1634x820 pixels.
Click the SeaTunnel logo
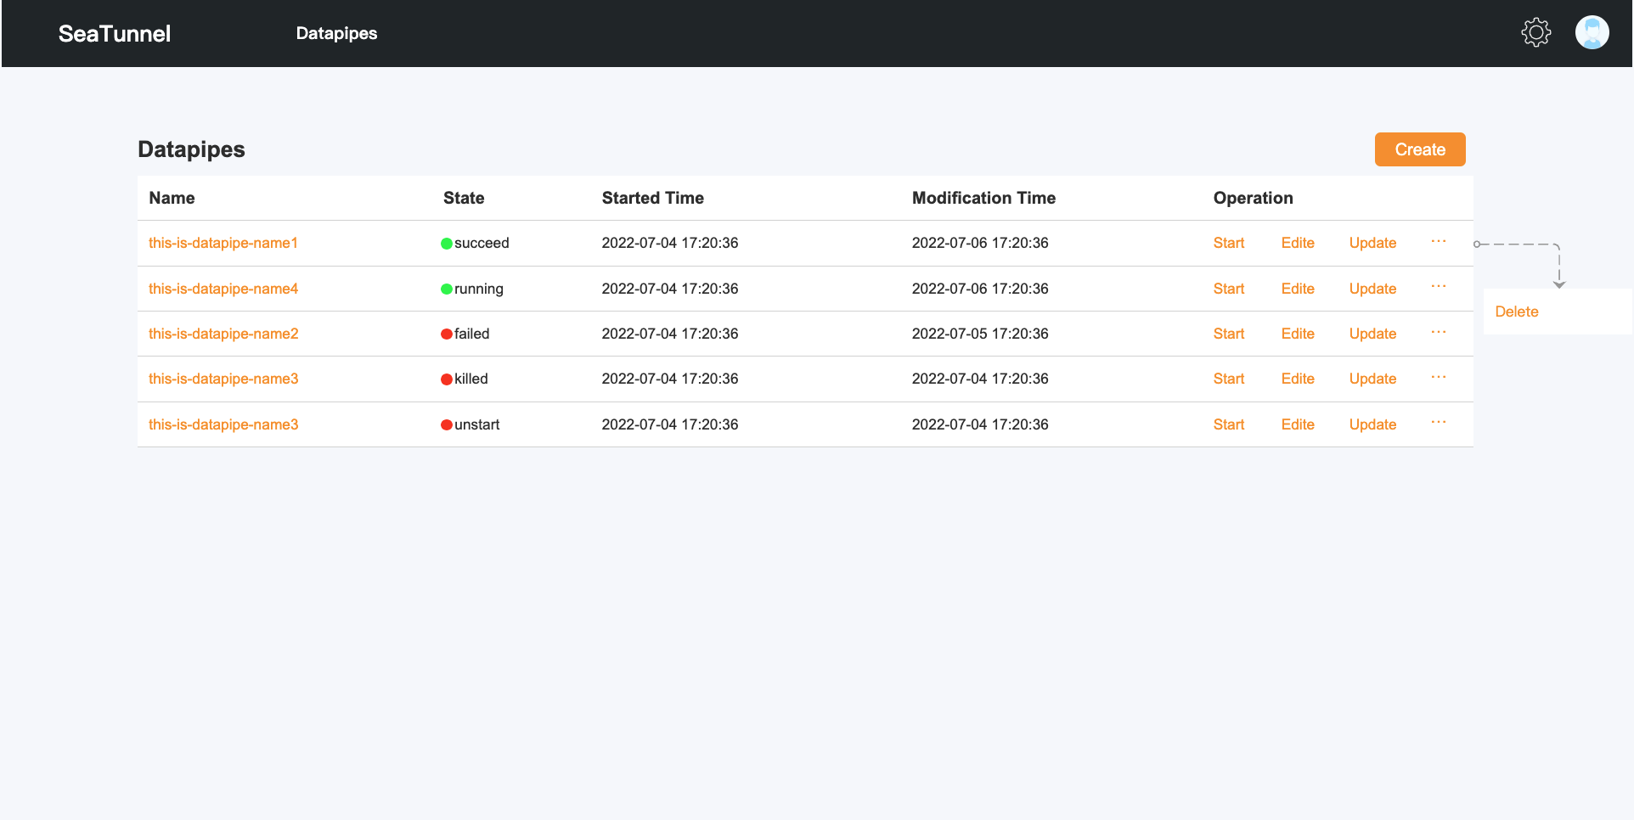pos(114,33)
